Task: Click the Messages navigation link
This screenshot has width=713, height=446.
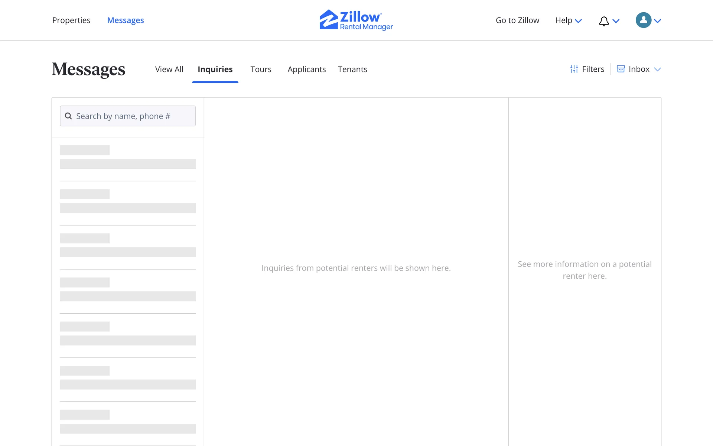Action: point(126,20)
